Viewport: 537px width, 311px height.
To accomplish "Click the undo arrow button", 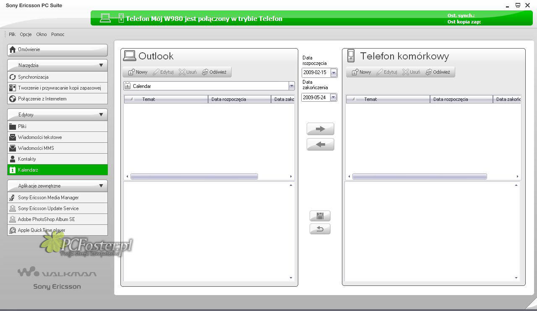I will pos(320,229).
